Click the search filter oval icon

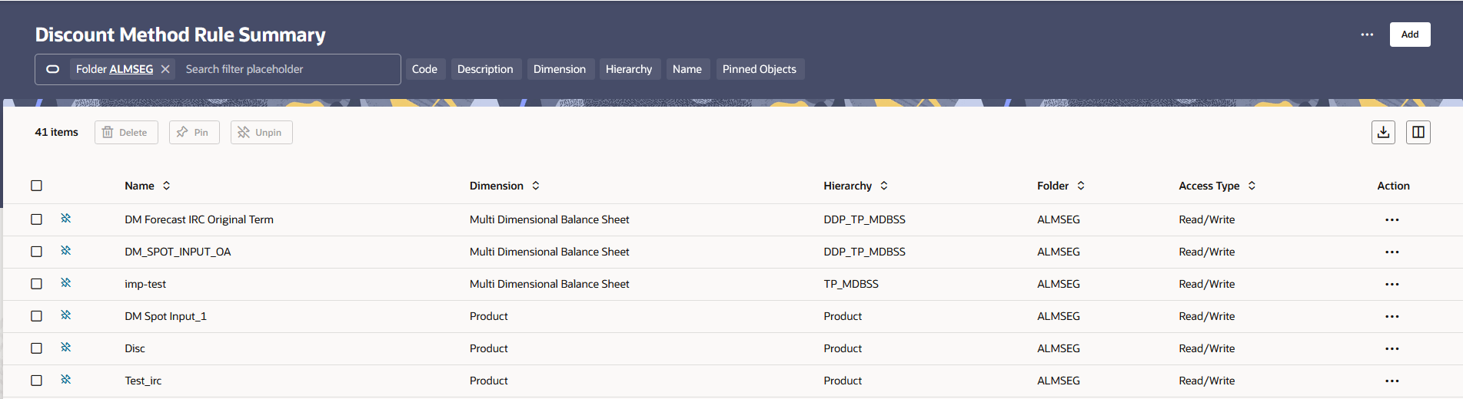tap(53, 69)
